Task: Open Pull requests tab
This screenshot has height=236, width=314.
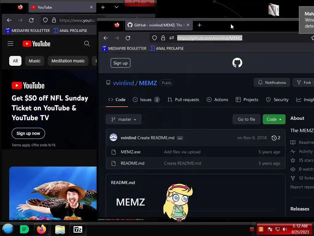Action: [x=183, y=100]
